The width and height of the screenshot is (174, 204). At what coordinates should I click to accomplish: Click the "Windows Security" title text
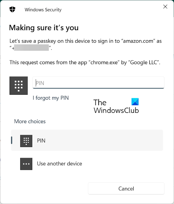click(x=43, y=10)
